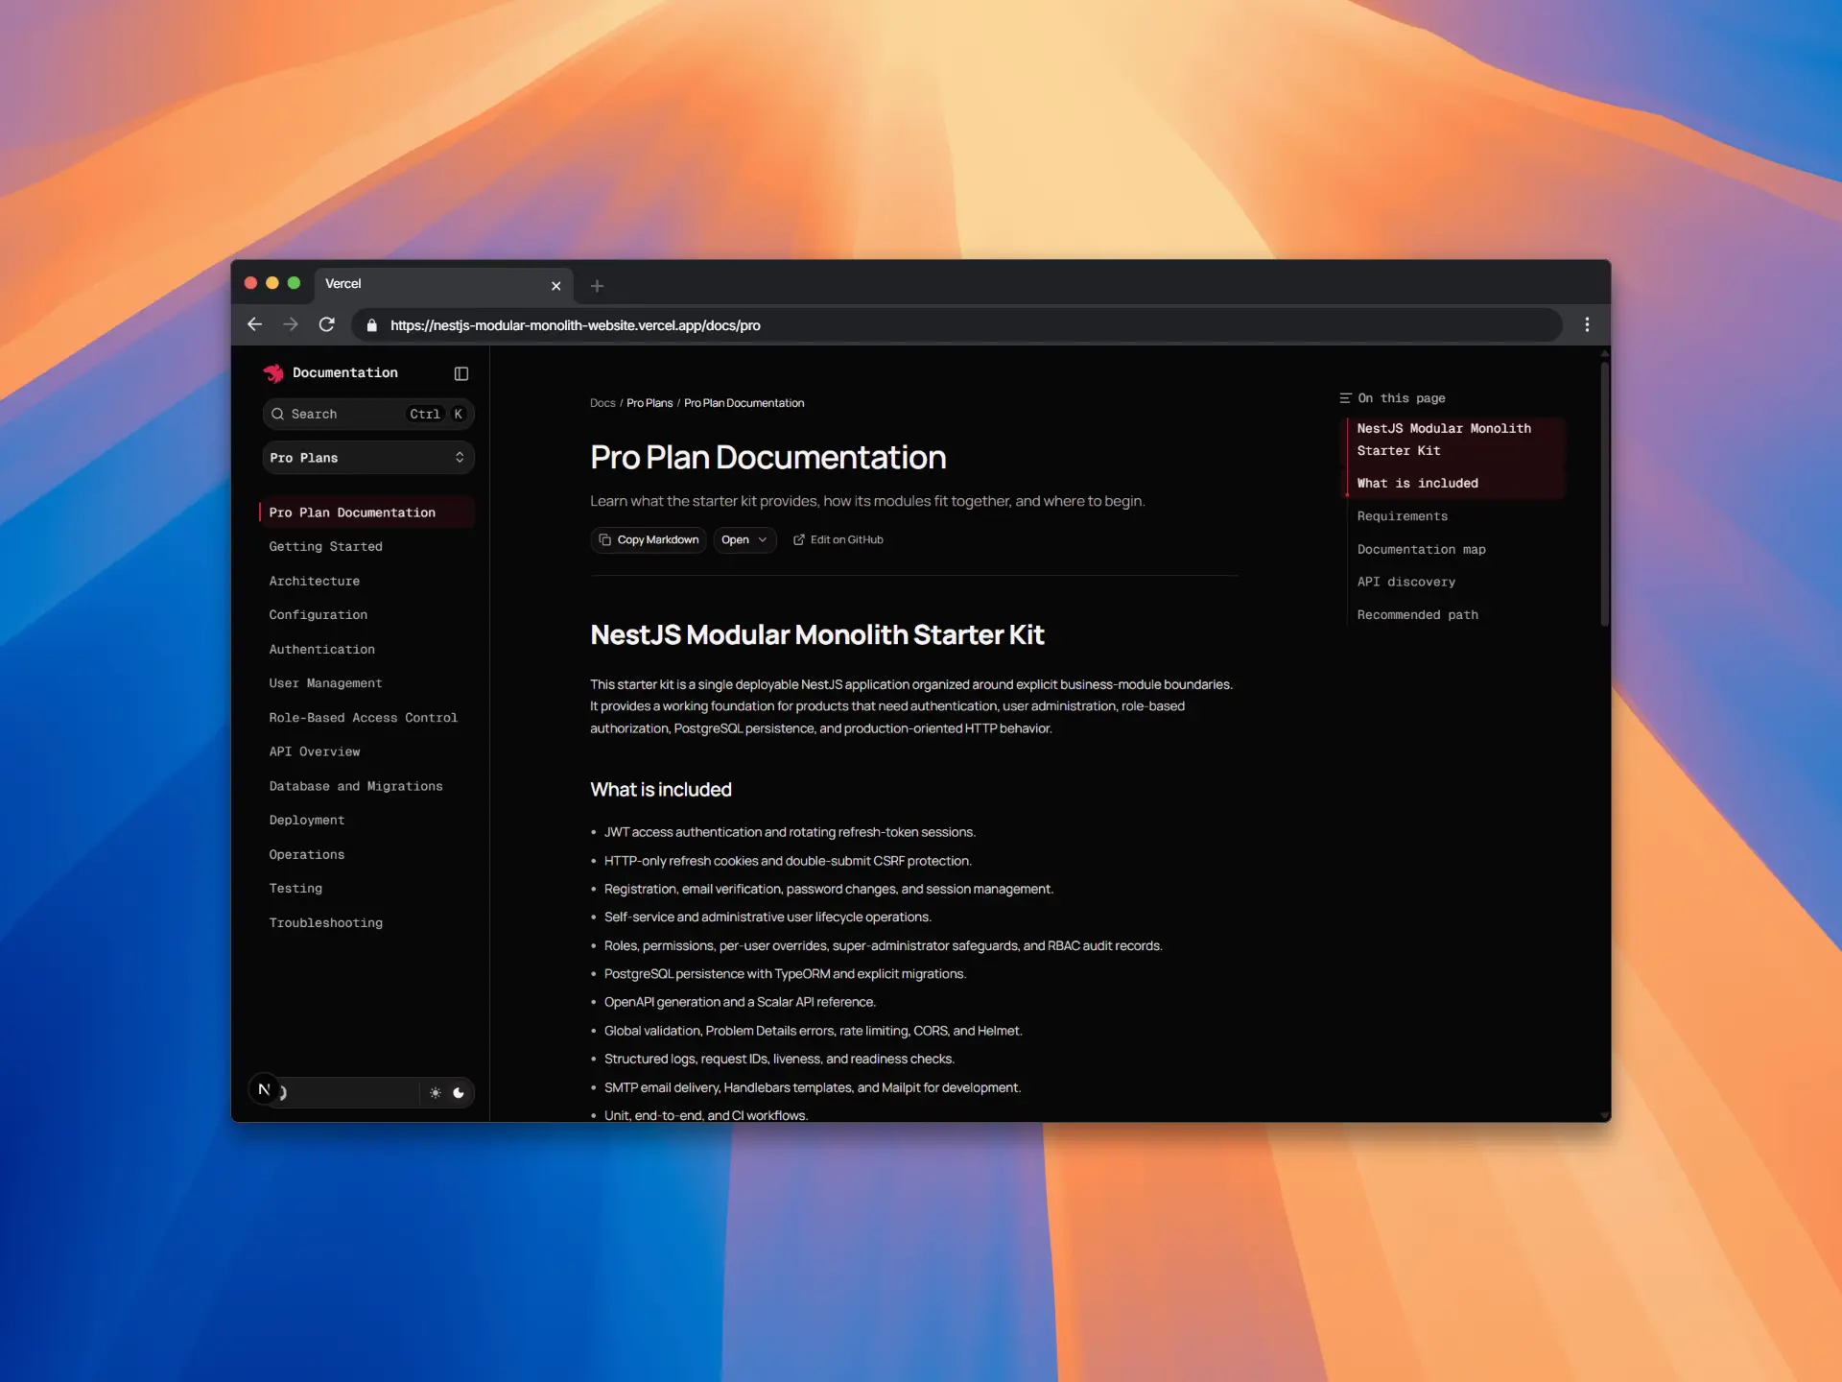Click the Documentation sidebar title
This screenshot has height=1382, width=1842.
[x=344, y=373]
